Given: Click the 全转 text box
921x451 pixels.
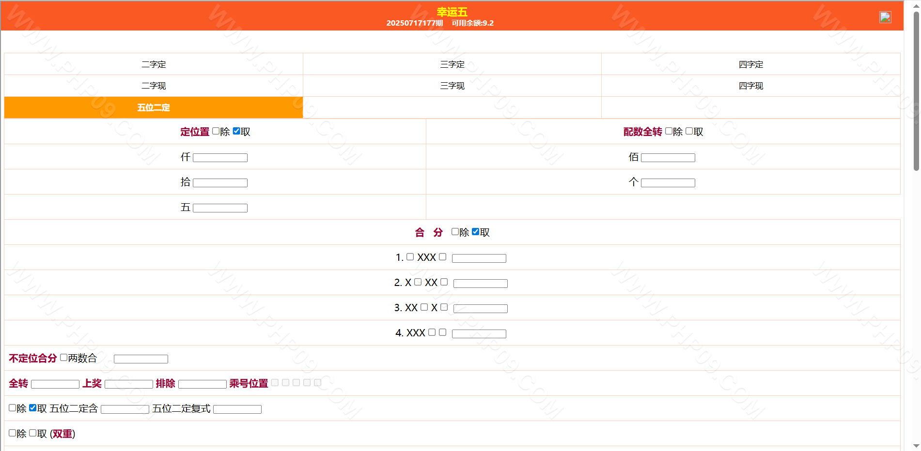Looking at the screenshot, I should pos(55,384).
